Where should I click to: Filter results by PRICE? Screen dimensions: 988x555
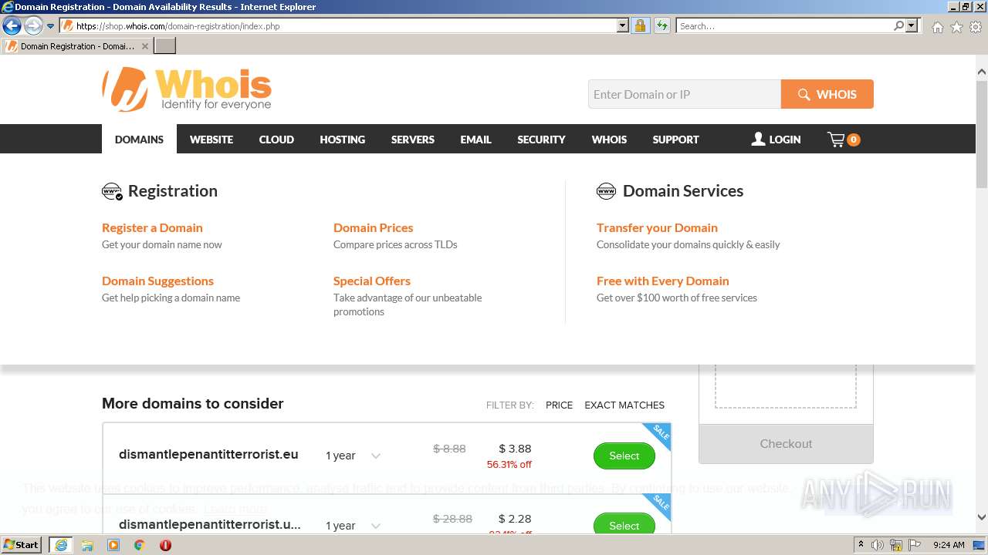[559, 405]
